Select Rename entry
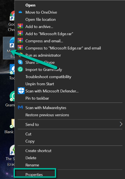125x179 pixels. click(32, 165)
